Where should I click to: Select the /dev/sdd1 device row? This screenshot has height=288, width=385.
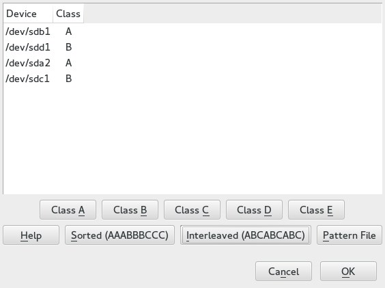[x=192, y=47]
